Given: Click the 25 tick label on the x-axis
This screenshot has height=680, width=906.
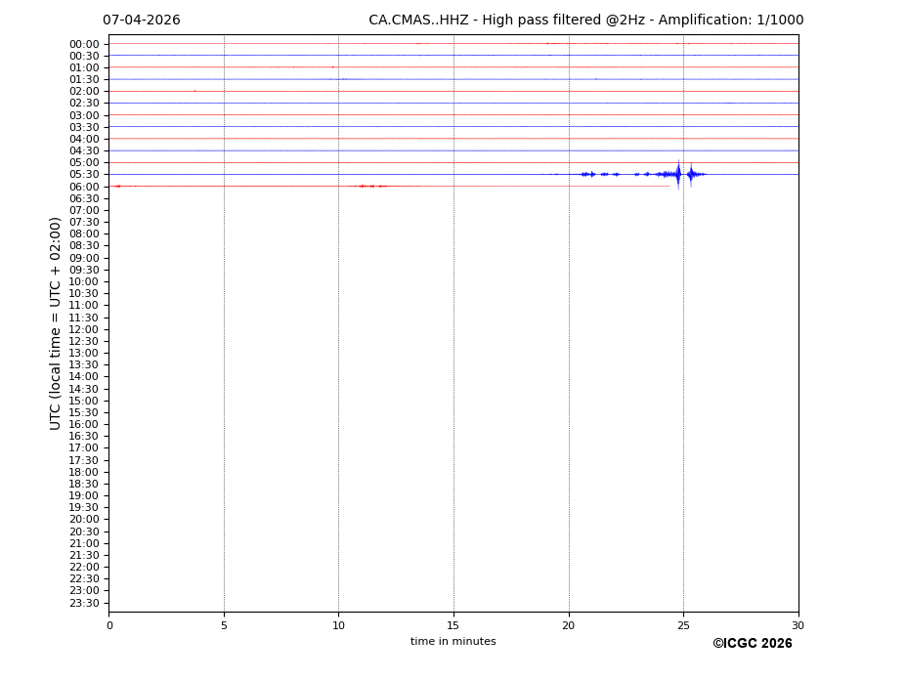Looking at the screenshot, I should coord(683,625).
